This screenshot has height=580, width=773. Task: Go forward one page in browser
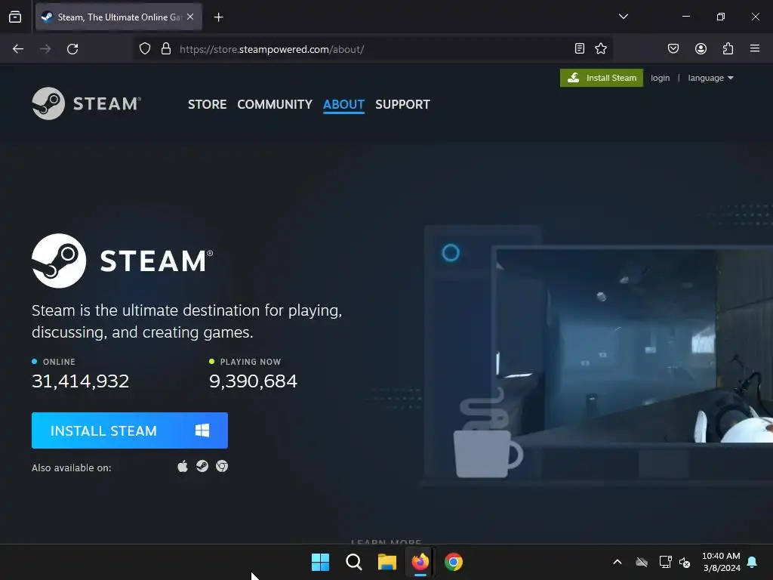click(x=45, y=49)
